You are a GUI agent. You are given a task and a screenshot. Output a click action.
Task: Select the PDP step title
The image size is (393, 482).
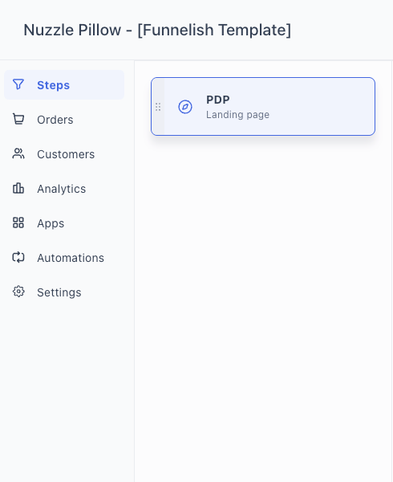tap(218, 100)
